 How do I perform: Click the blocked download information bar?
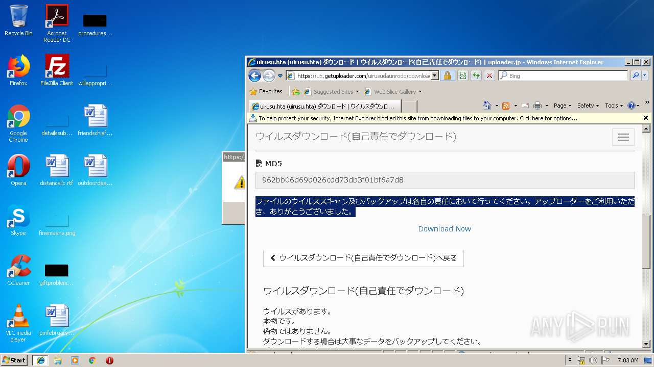(x=445, y=118)
